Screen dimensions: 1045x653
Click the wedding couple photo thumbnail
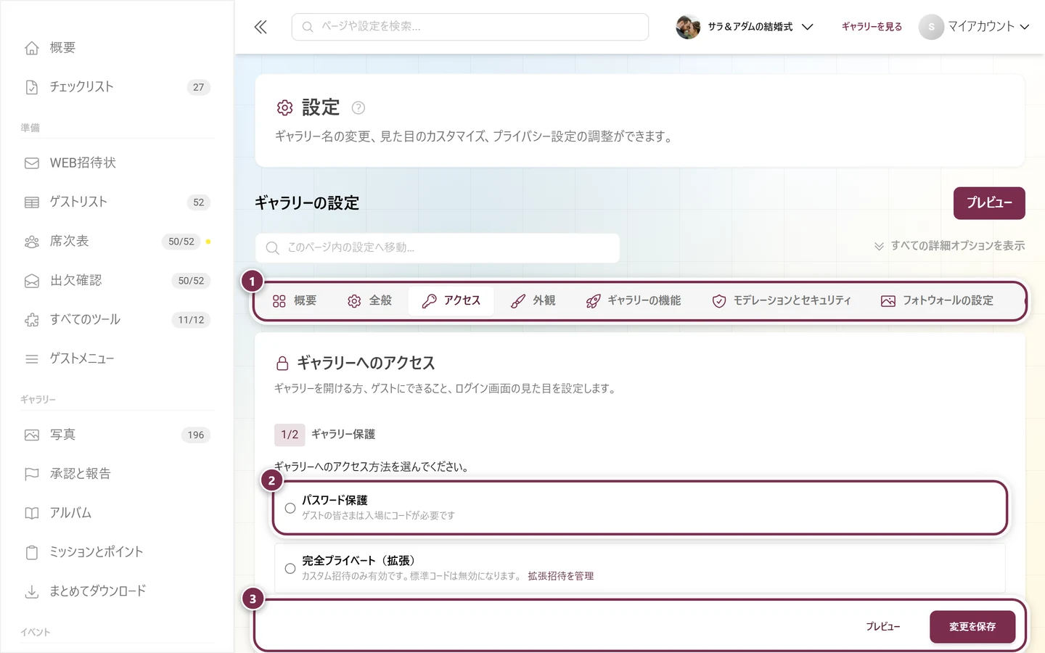tap(688, 27)
